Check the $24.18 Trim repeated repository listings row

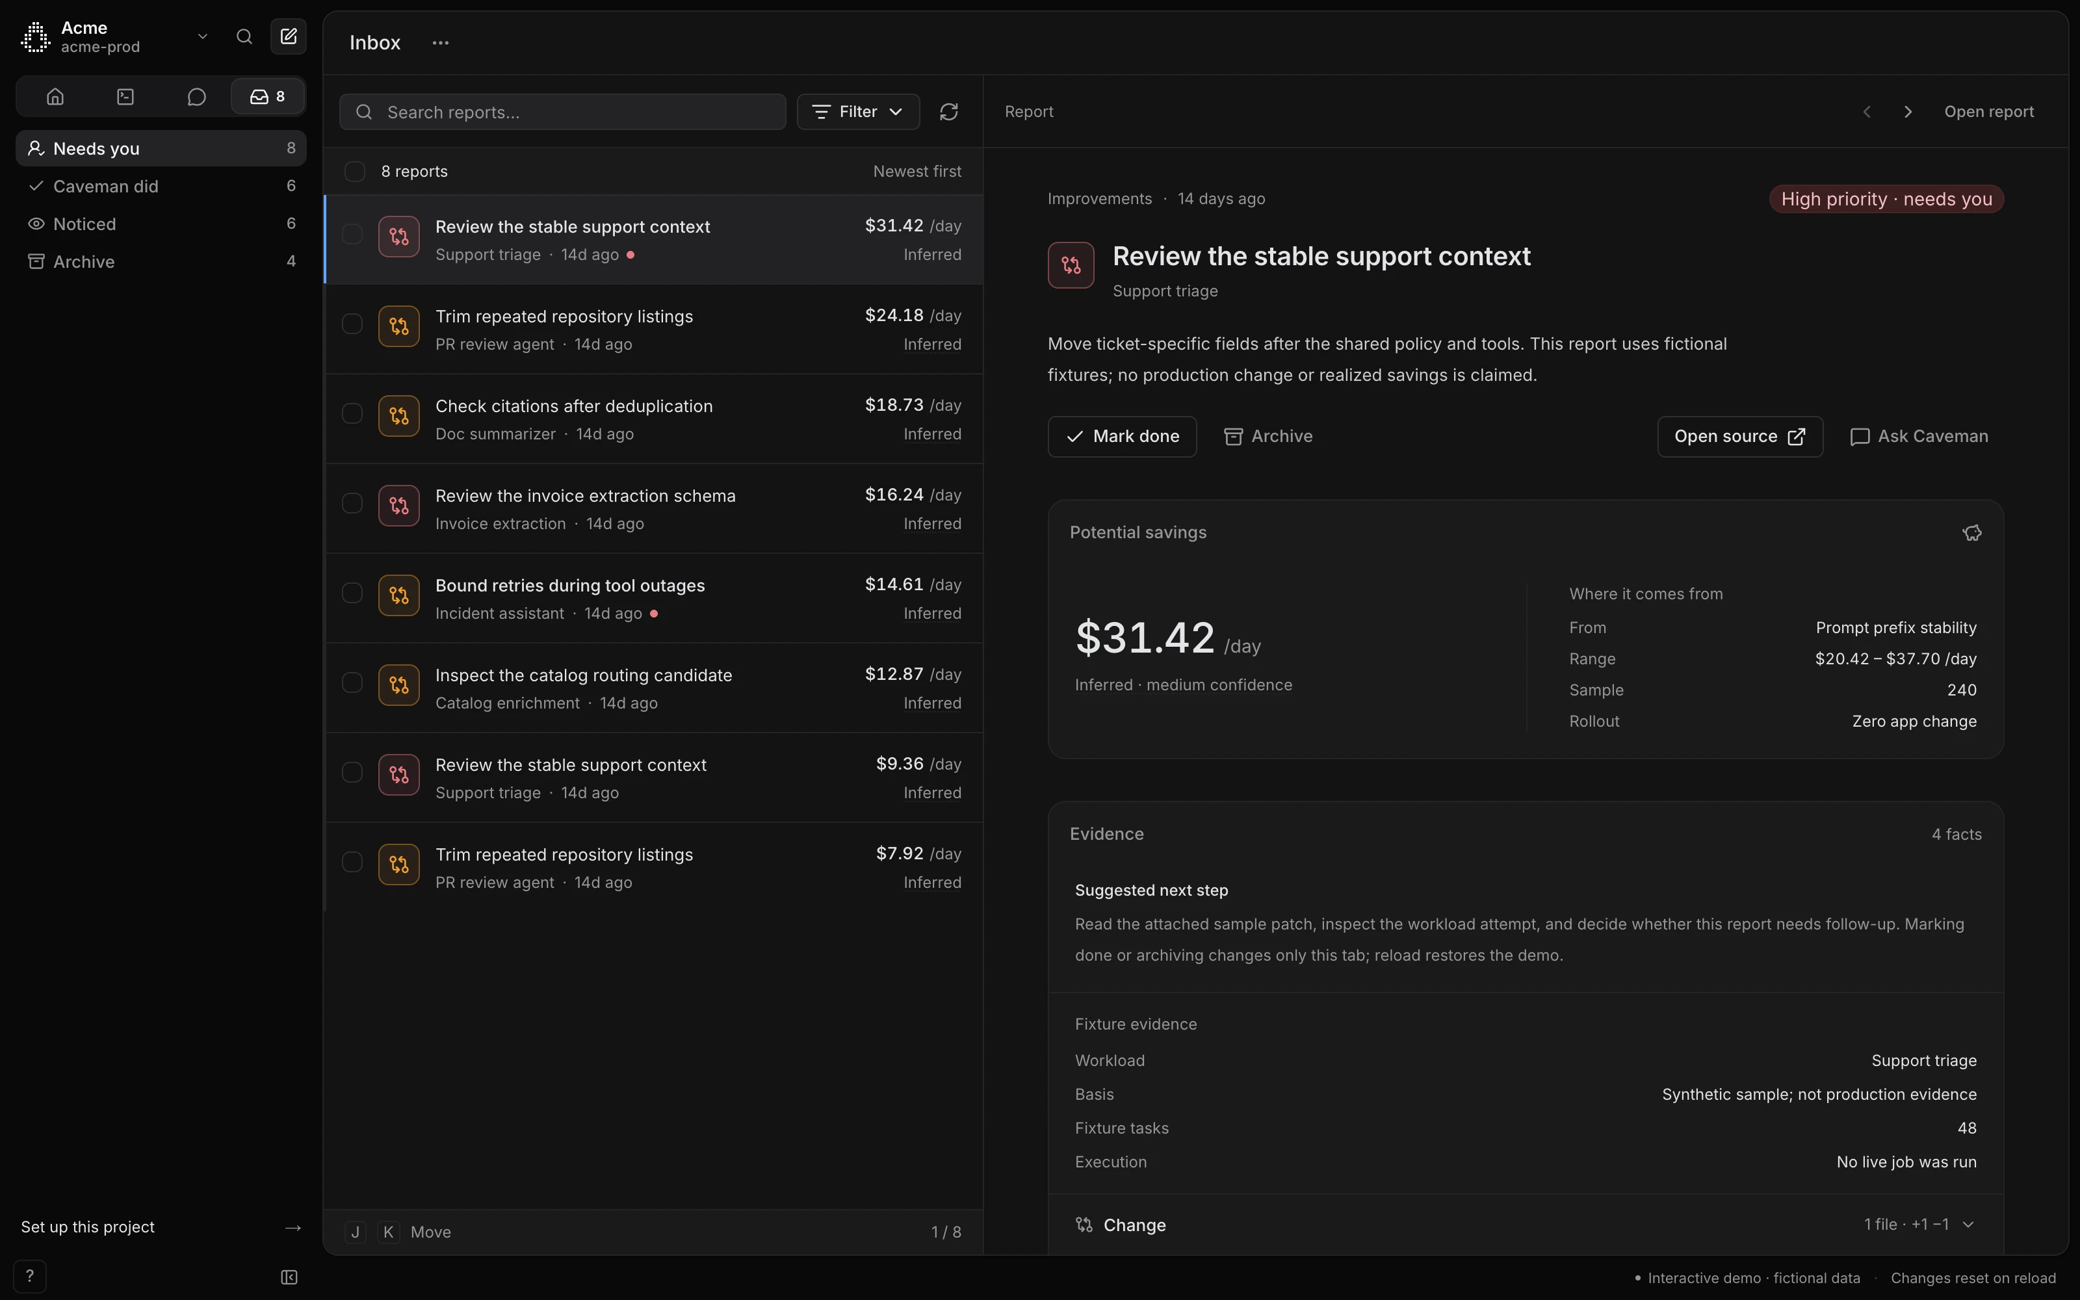(352, 324)
